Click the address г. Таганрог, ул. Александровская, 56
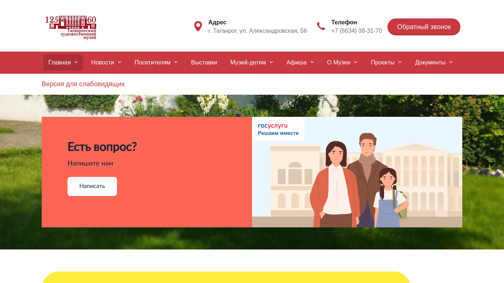Image resolution: width=504 pixels, height=283 pixels. click(x=258, y=31)
